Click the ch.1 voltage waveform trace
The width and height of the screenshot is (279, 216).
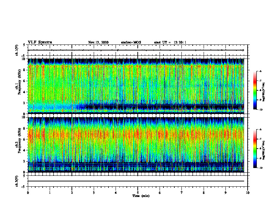[x=136, y=50]
